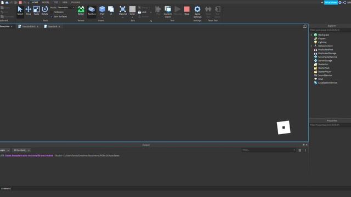Viewport: 351px width, 197px height.
Task: Click the Current Client view icon
Action: (x=168, y=9)
